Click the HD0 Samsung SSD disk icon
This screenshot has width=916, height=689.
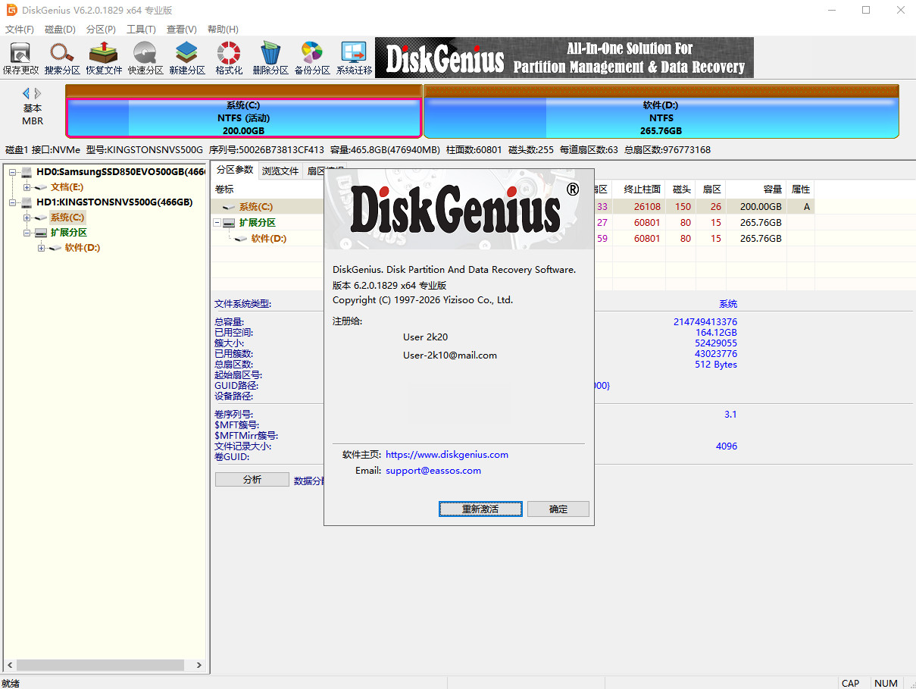[x=27, y=172]
